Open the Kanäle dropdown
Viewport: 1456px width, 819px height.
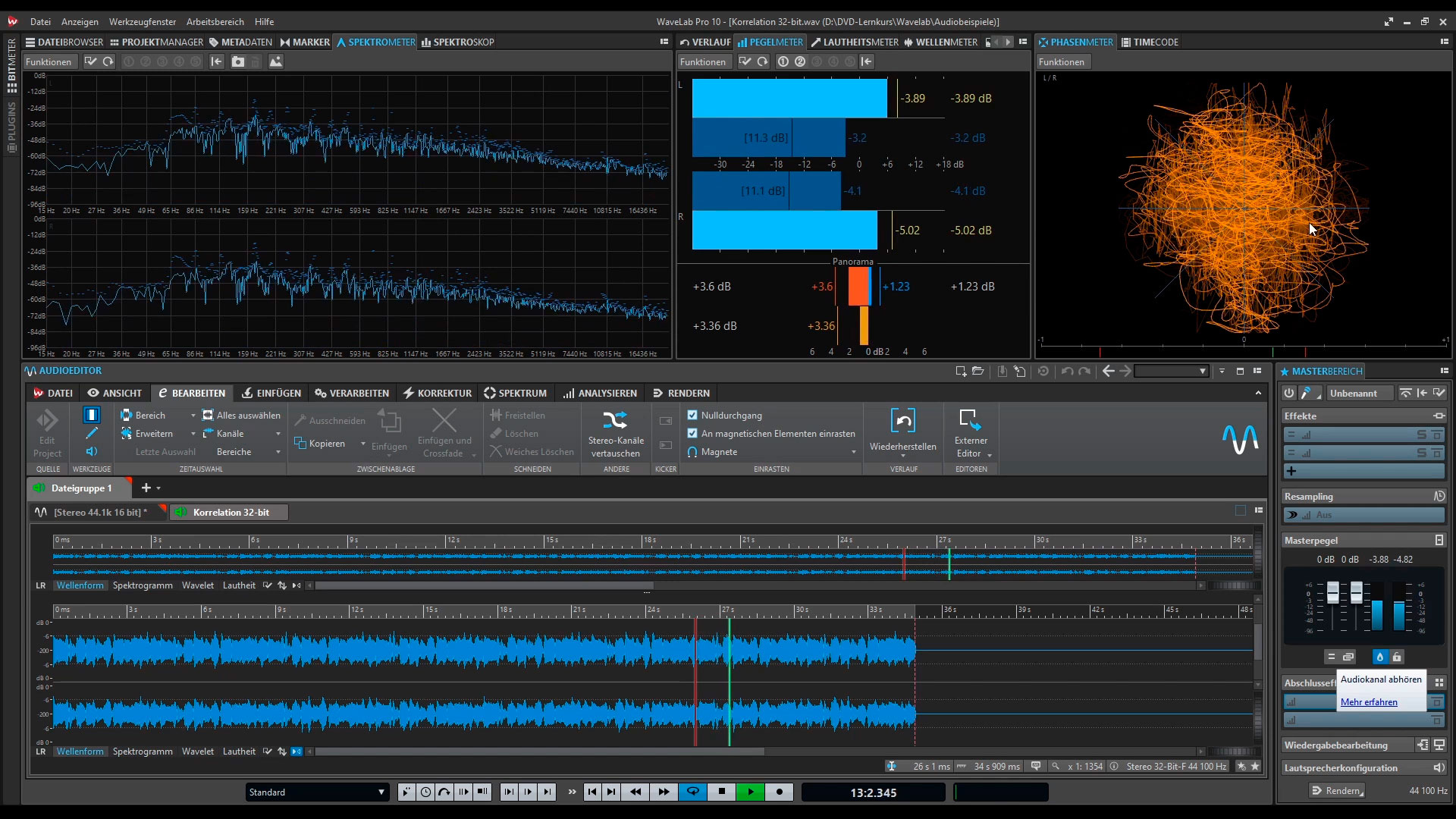(242, 434)
